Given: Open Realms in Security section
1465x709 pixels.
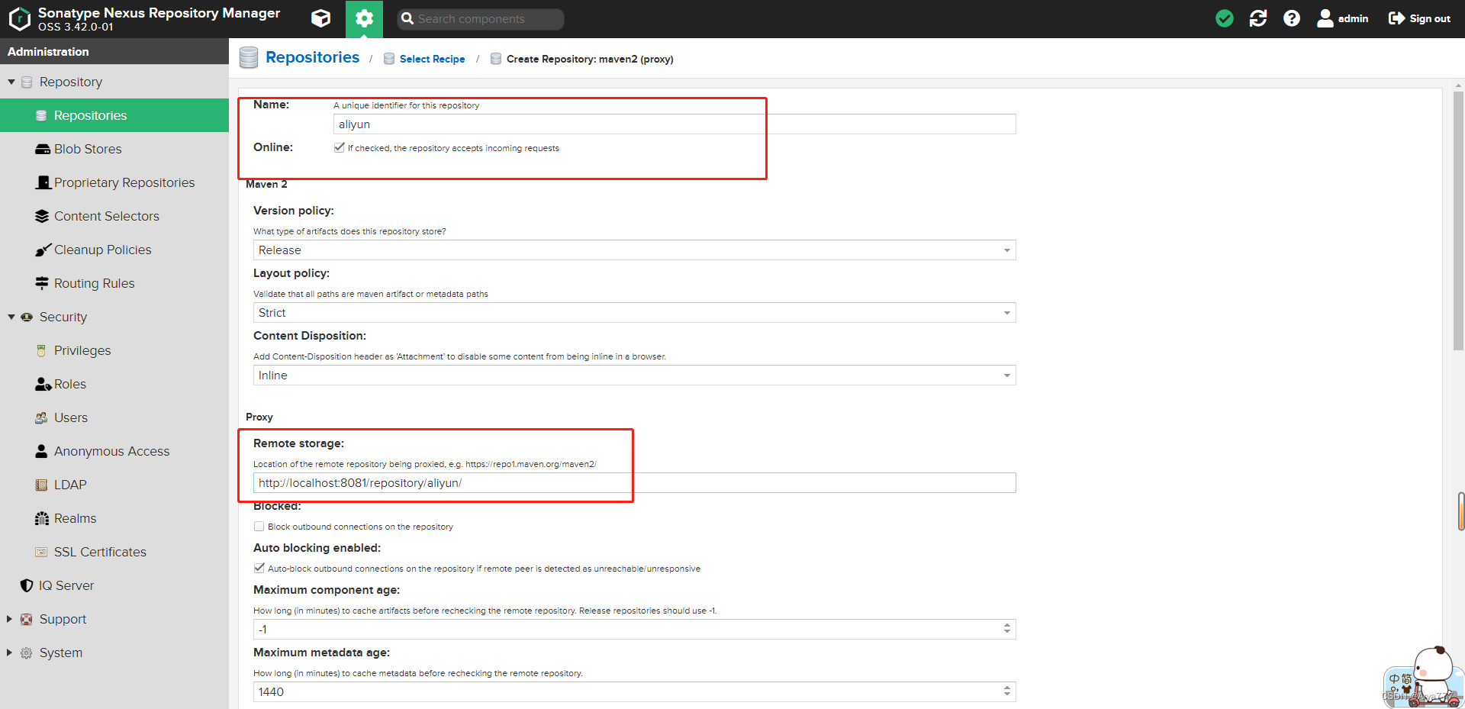Looking at the screenshot, I should tap(114, 518).
